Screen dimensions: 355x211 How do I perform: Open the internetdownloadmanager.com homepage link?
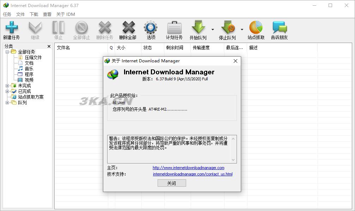(188, 168)
